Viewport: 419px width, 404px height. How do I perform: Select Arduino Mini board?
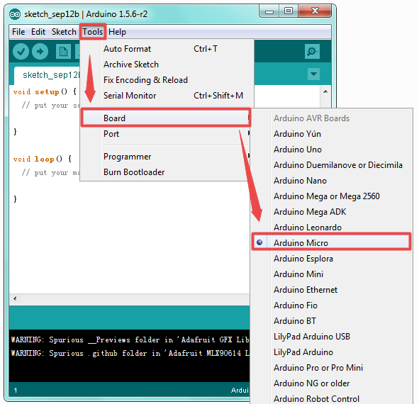[331, 274]
